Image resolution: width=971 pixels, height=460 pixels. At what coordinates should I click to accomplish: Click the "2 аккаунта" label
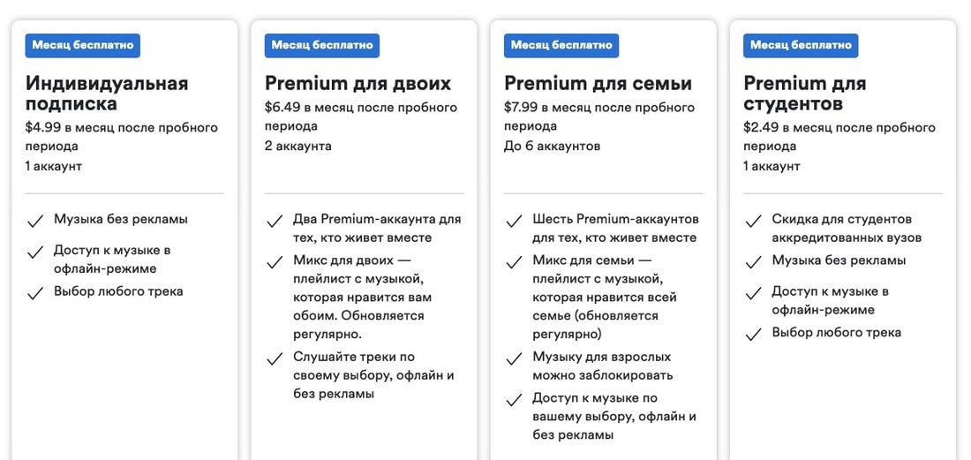click(x=298, y=146)
